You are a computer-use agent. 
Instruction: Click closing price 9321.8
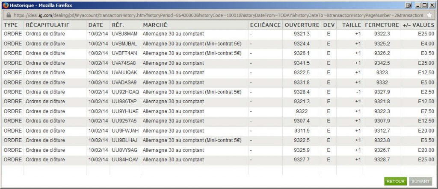click(x=382, y=102)
